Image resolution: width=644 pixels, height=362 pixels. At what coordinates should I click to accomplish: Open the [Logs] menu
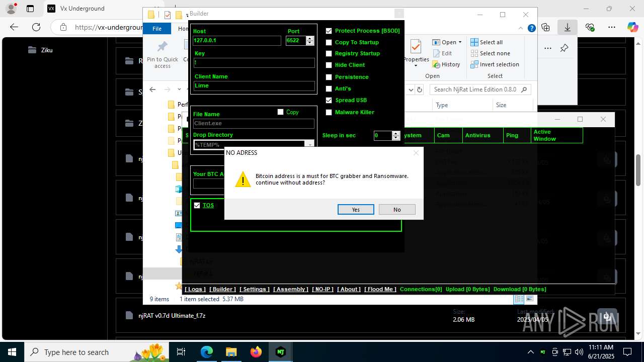pyautogui.click(x=195, y=289)
